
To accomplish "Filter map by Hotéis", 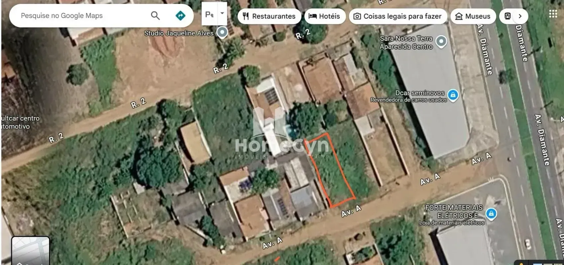I will [325, 16].
